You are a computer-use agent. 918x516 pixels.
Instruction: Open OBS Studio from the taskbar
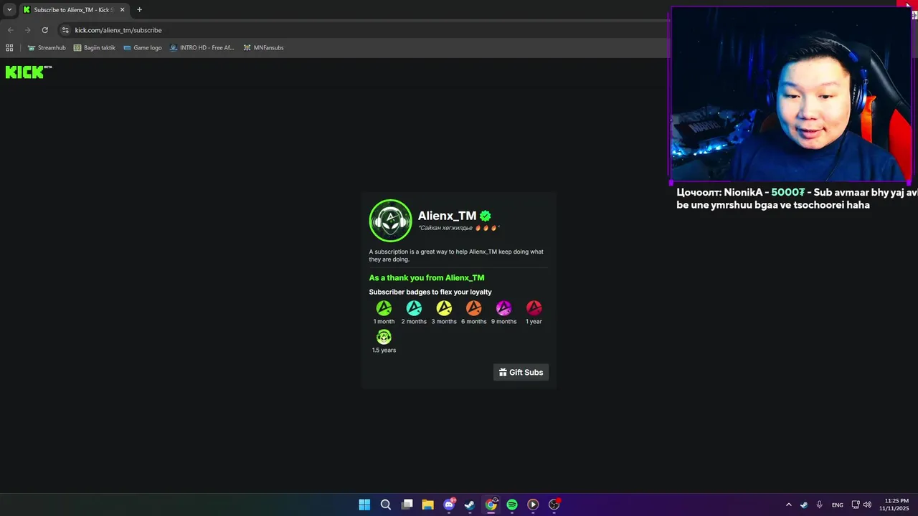tap(554, 505)
